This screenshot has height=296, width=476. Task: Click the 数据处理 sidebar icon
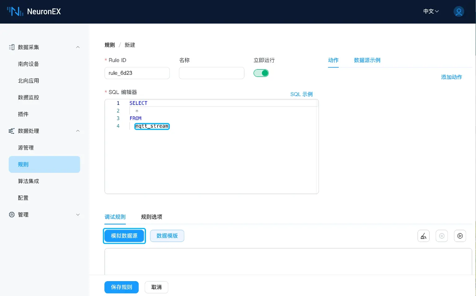click(x=12, y=131)
